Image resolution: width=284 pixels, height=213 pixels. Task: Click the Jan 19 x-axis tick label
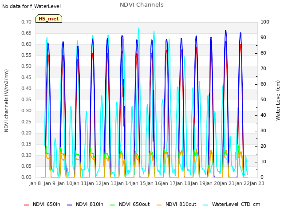click(197, 183)
